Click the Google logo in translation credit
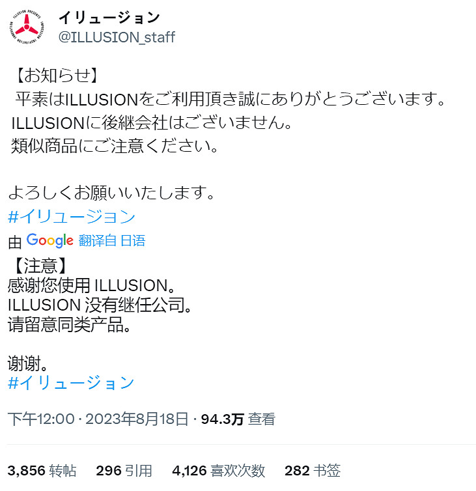The width and height of the screenshot is (476, 491). coord(49,240)
